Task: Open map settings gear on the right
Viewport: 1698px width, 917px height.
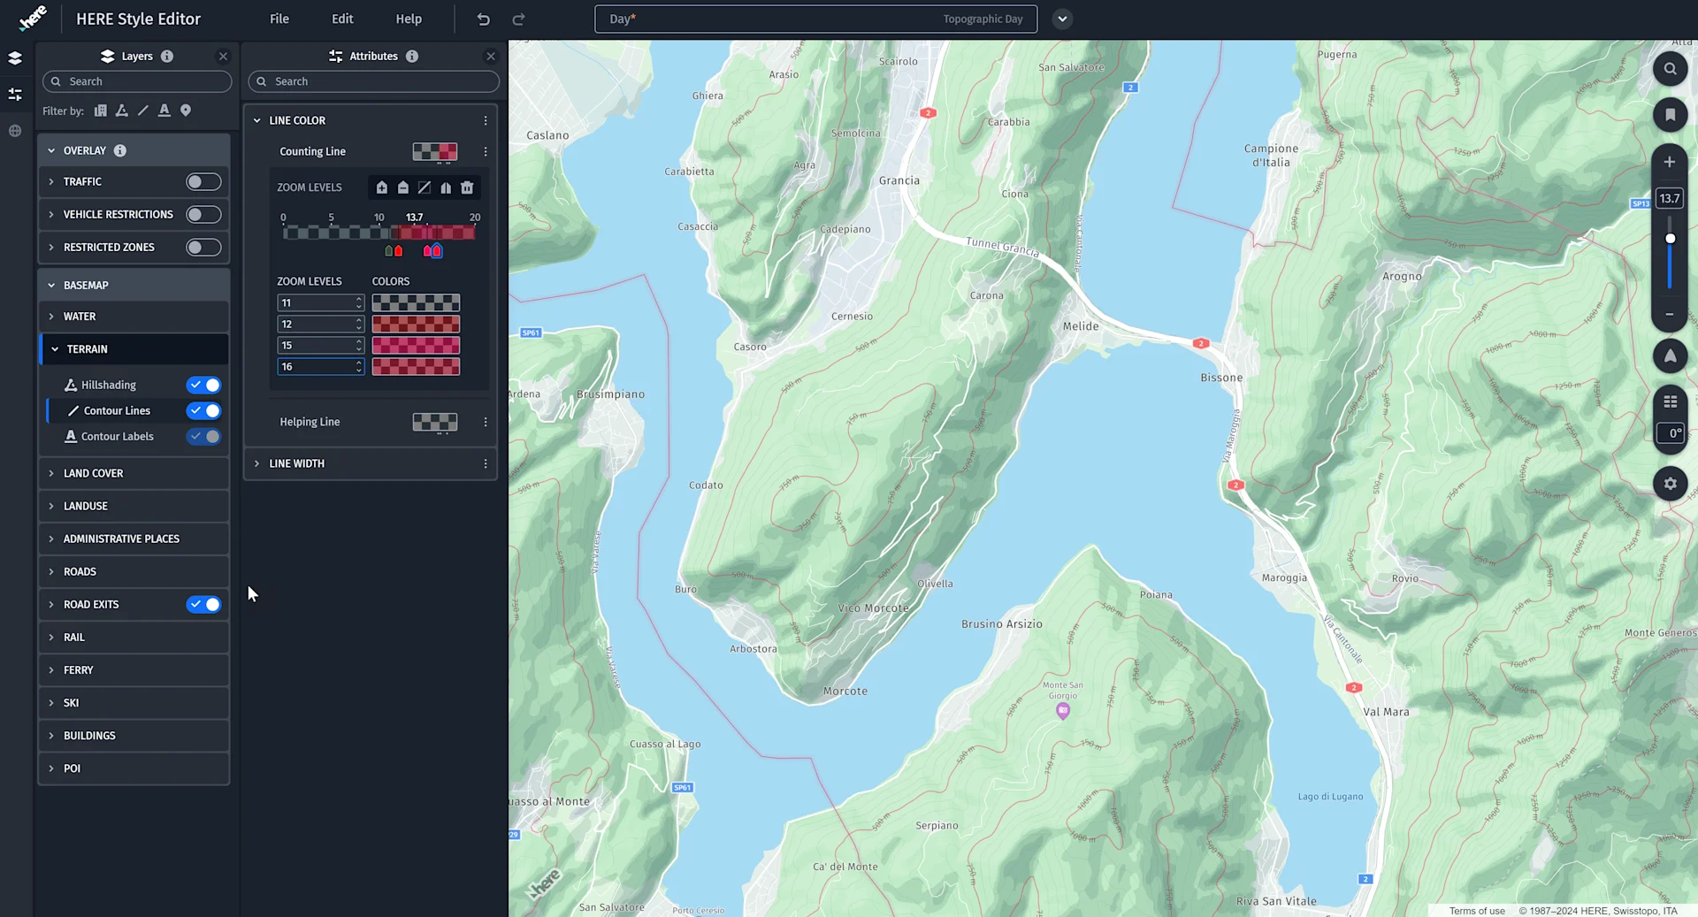Action: click(1670, 484)
